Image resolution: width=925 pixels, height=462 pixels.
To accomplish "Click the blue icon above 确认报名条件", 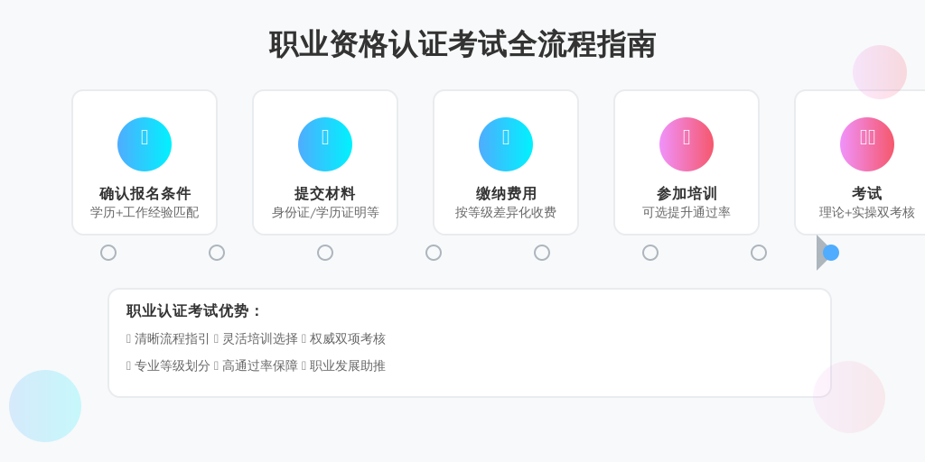I will 145,144.
